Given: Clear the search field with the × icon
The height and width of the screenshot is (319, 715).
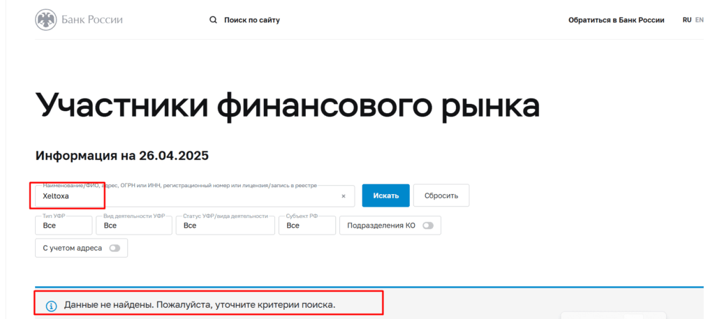Looking at the screenshot, I should [343, 196].
